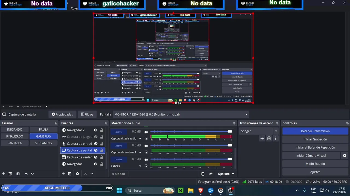Screen dimensions: 350x196
Task: Open scene filters icon in Escenas panel
Action: click(18, 174)
